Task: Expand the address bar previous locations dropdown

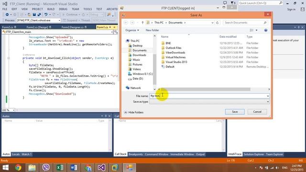Action: coord(212,22)
